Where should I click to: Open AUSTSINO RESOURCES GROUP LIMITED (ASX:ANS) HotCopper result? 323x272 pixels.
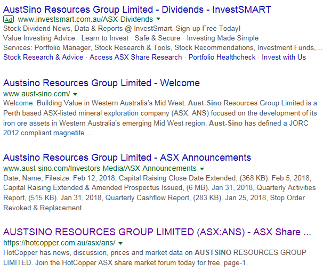[157, 232]
